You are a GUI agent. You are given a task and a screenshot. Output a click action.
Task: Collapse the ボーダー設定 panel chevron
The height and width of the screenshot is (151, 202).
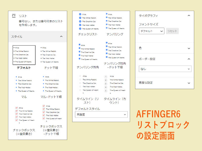coord(189,59)
